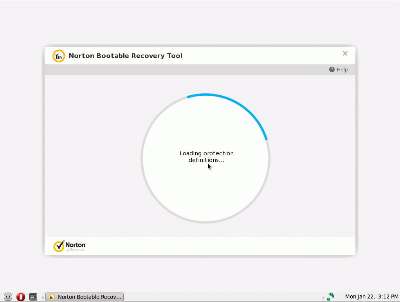Launch the Opera browser from taskbar
This screenshot has width=400, height=302.
pyautogui.click(x=21, y=297)
